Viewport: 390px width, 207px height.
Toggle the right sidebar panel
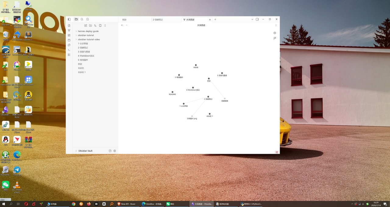tap(257, 19)
